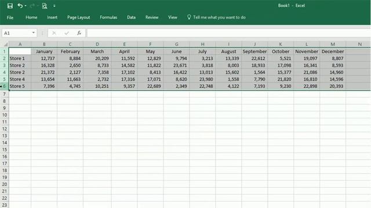Select column A header

(20, 44)
